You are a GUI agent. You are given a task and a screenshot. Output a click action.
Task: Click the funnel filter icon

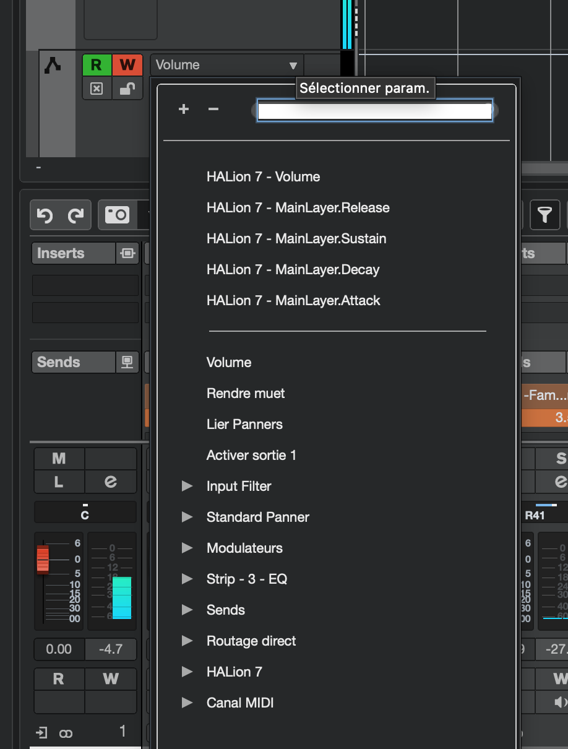[x=544, y=215]
